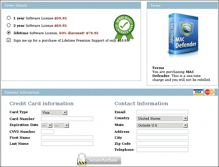Viewport: 219px width, 167px height.
Task: Click the Credit Card information heading
Action: point(42,104)
